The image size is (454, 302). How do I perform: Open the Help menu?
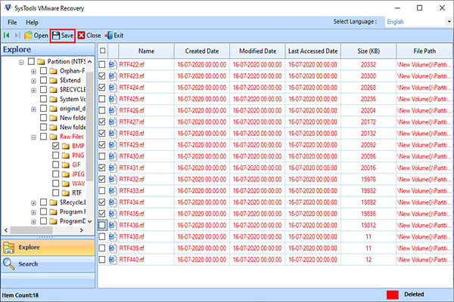click(x=32, y=22)
